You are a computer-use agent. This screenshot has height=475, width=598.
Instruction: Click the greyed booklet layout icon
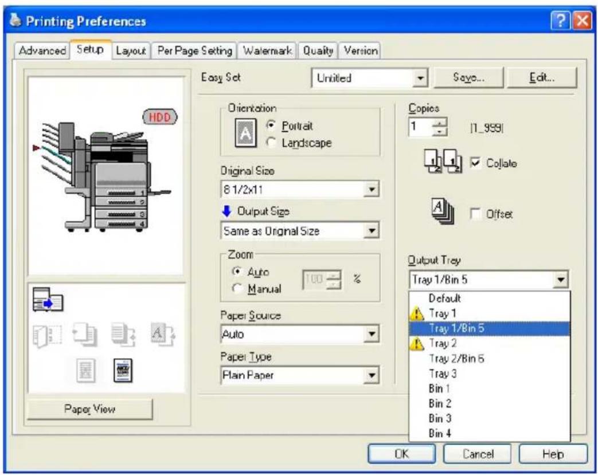(x=47, y=336)
